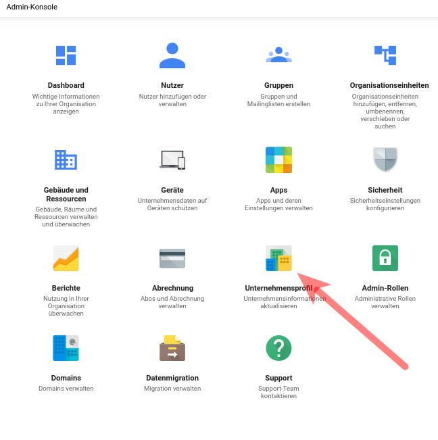This screenshot has width=438, height=440.
Task: Open the Gebäude und Ressourcen building icon
Action: (x=66, y=160)
